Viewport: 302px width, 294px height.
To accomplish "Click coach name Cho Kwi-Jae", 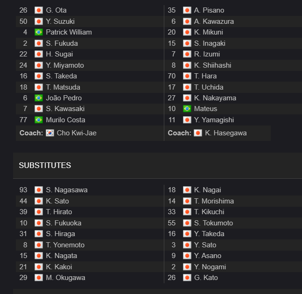I will coord(77,133).
